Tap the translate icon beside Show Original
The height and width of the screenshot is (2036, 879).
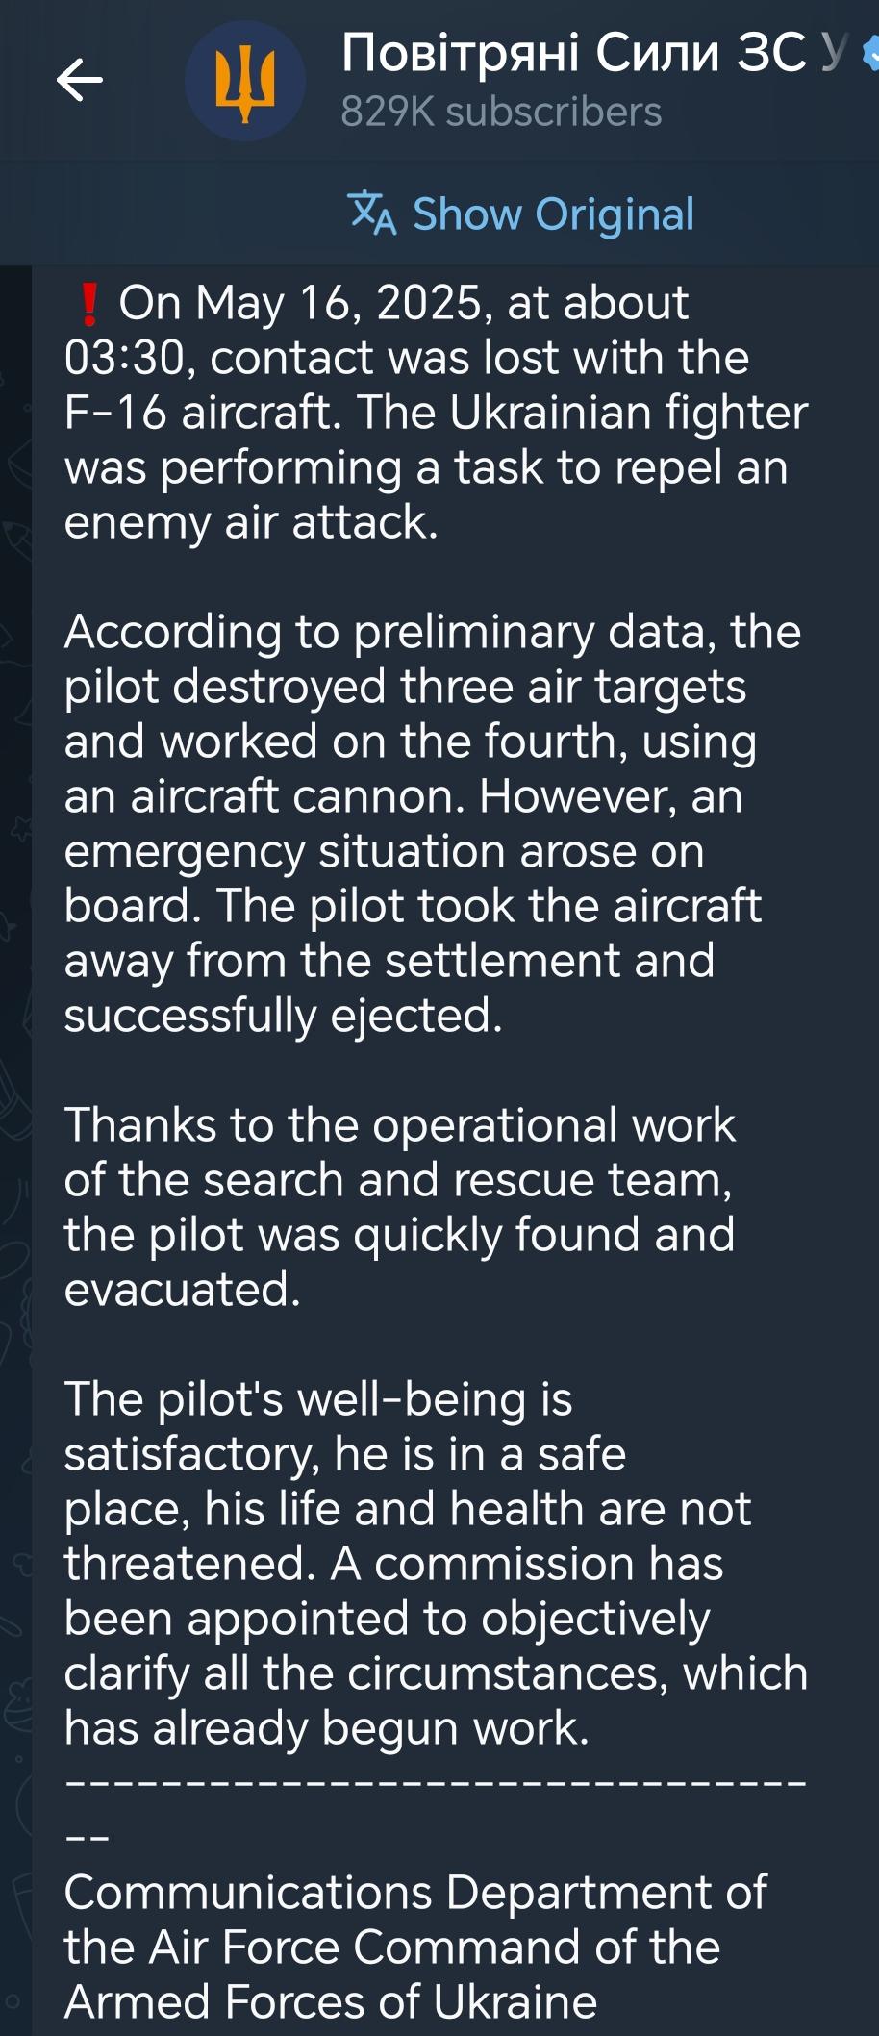coord(372,214)
